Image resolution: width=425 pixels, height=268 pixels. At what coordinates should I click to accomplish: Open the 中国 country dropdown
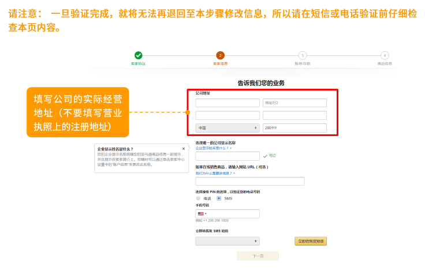point(228,128)
